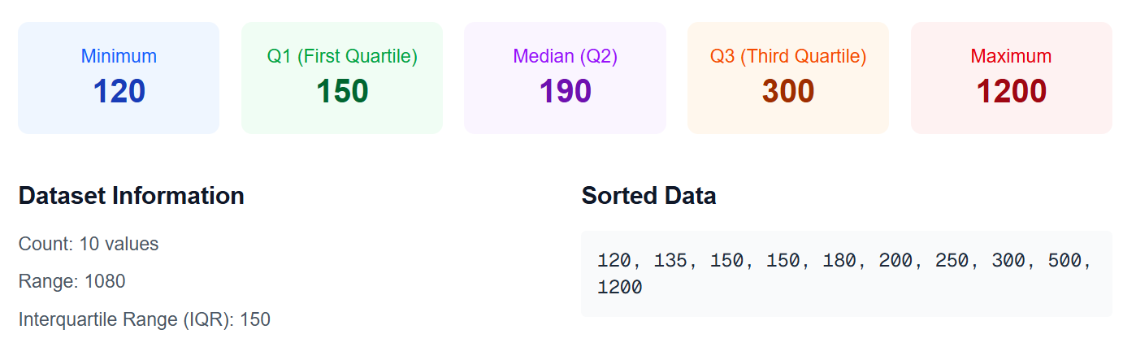Click 250 in the sorted data list

pos(953,261)
